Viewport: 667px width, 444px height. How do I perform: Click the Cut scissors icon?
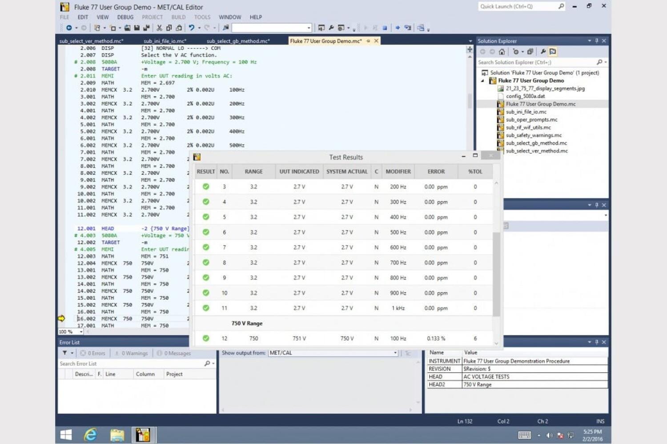[x=159, y=28]
